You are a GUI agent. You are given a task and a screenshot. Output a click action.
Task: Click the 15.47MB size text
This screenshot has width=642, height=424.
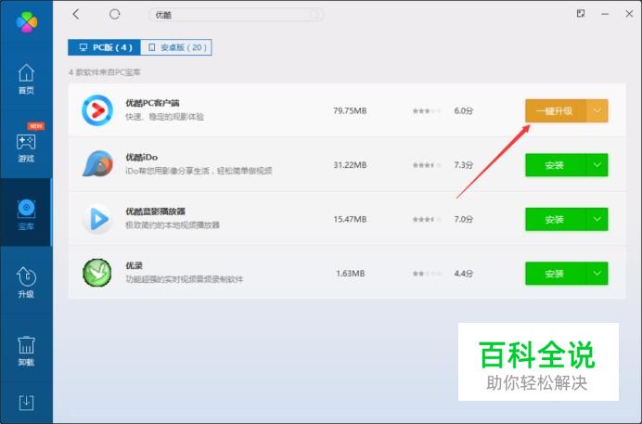(x=350, y=219)
